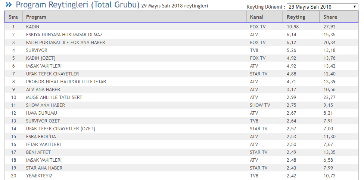Select the YEMEKTEYIZ row at rank twenty
The width and height of the screenshot is (364, 180).
point(39,176)
